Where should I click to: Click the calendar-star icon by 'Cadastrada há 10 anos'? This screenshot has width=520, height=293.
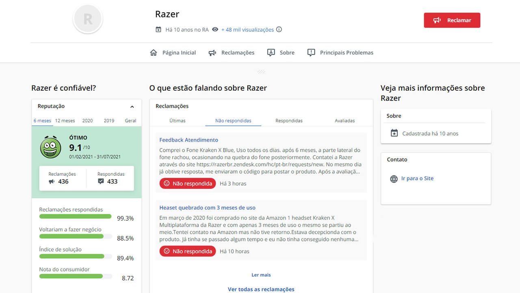(394, 133)
